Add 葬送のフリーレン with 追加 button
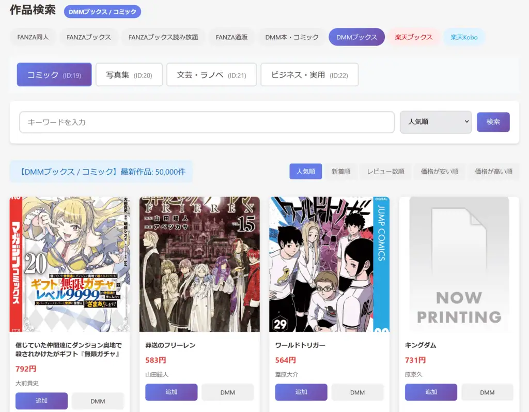529x412 pixels. [x=172, y=392]
